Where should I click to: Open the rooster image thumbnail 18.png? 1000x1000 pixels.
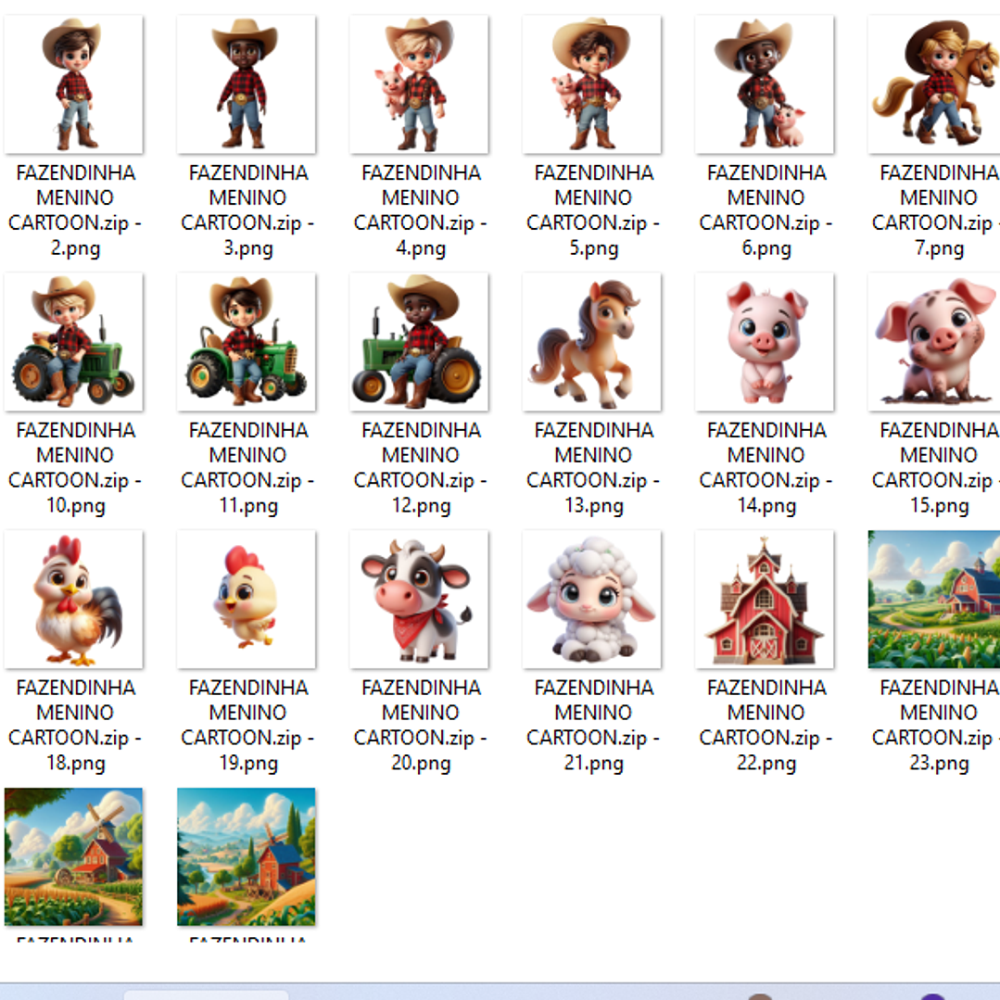tap(73, 600)
